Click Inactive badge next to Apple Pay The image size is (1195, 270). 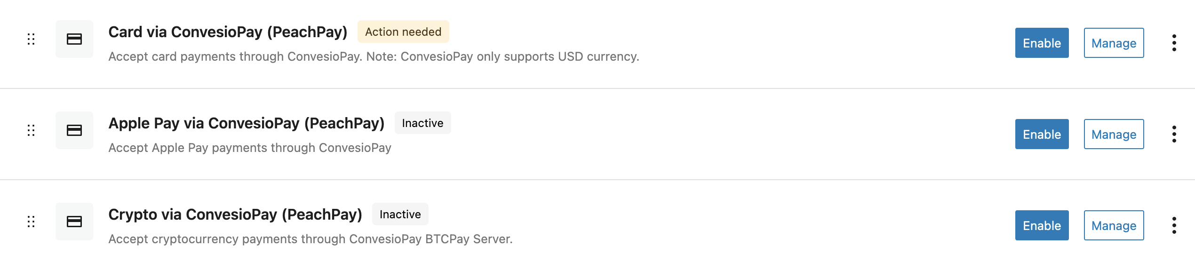[422, 123]
